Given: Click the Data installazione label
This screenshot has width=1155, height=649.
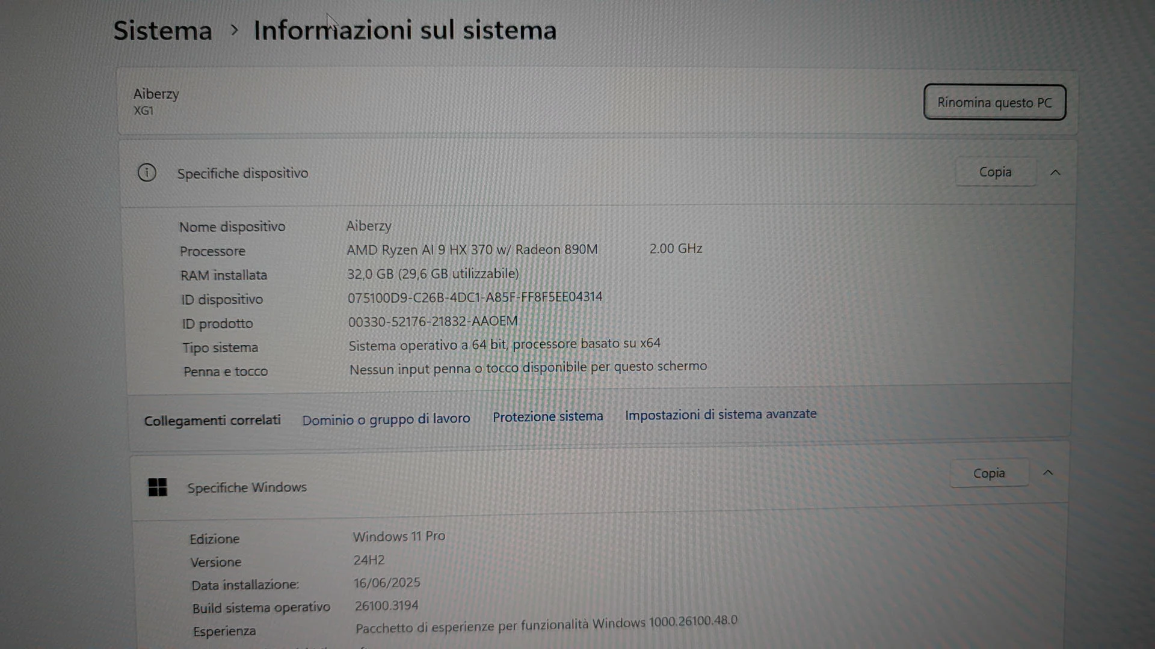Looking at the screenshot, I should pos(245,585).
